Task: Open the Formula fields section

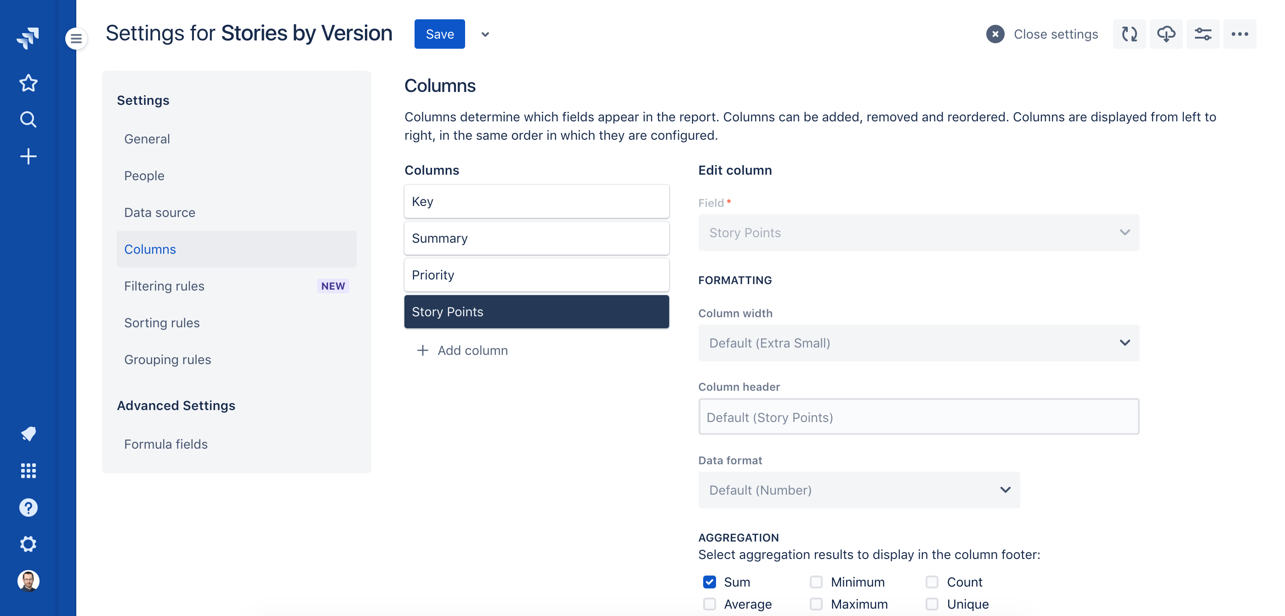Action: pos(236,444)
